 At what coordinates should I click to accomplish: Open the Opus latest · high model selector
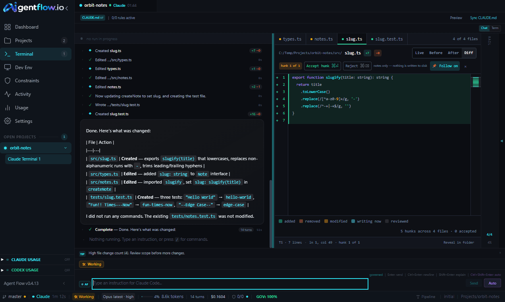[118, 297]
